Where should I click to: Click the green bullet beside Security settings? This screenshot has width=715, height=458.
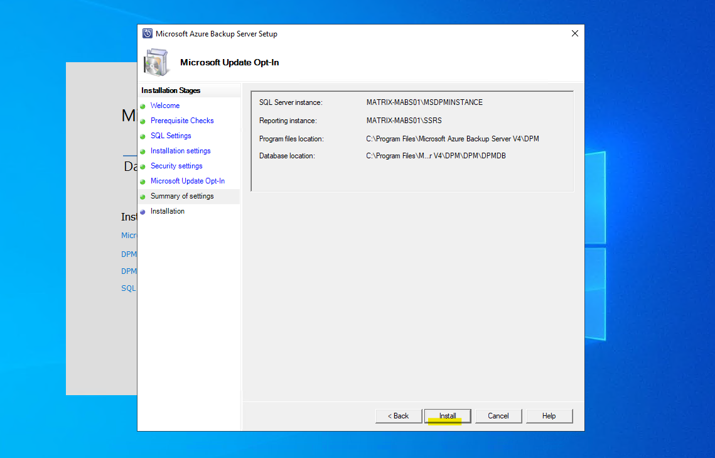pyautogui.click(x=142, y=166)
